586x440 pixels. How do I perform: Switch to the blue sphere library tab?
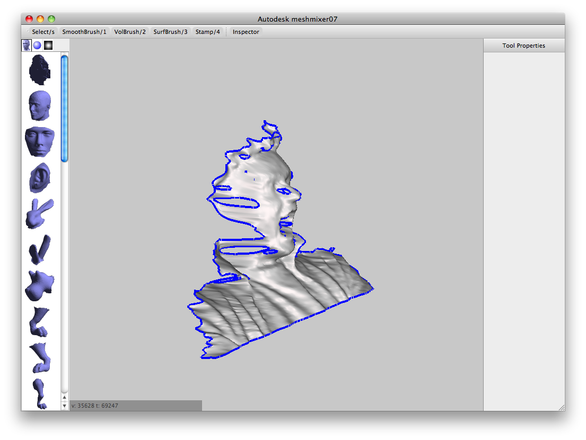pyautogui.click(x=37, y=45)
